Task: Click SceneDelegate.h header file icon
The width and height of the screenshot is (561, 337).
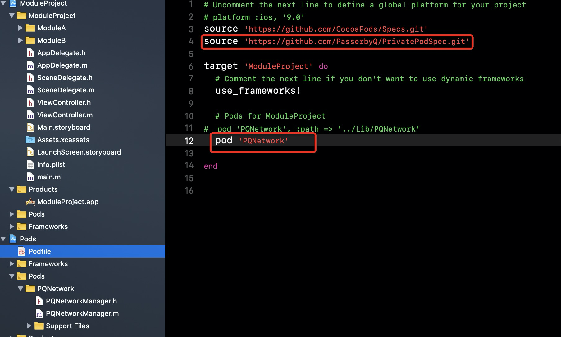Action: point(30,78)
